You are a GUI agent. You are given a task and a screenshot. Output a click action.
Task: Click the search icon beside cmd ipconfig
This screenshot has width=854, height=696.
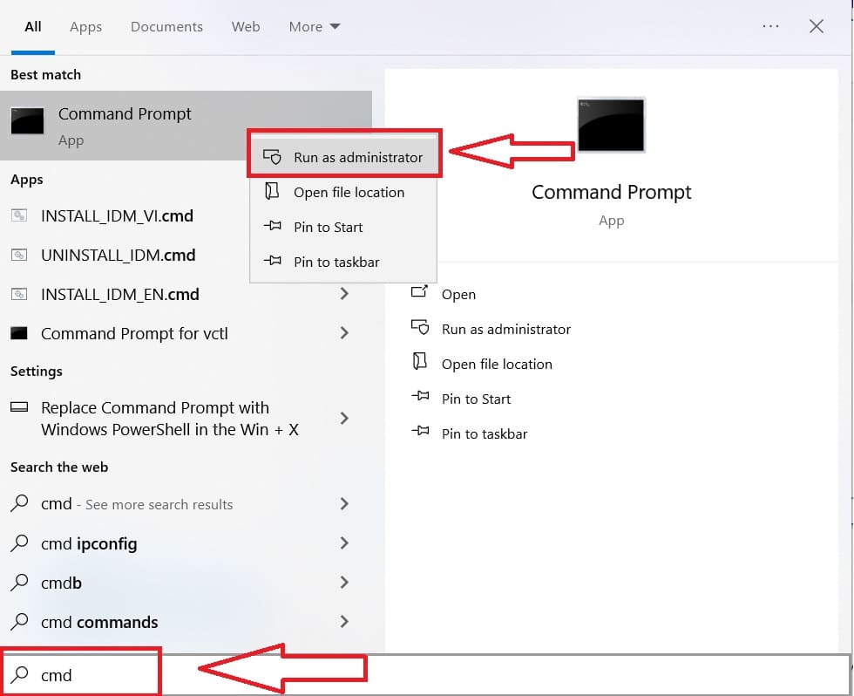coord(19,542)
